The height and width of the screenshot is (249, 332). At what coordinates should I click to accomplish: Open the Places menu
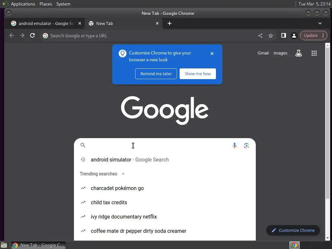[45, 4]
